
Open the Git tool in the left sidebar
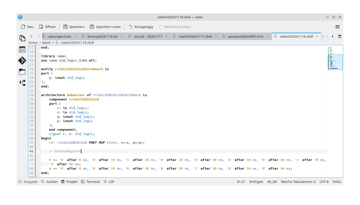pyautogui.click(x=22, y=61)
